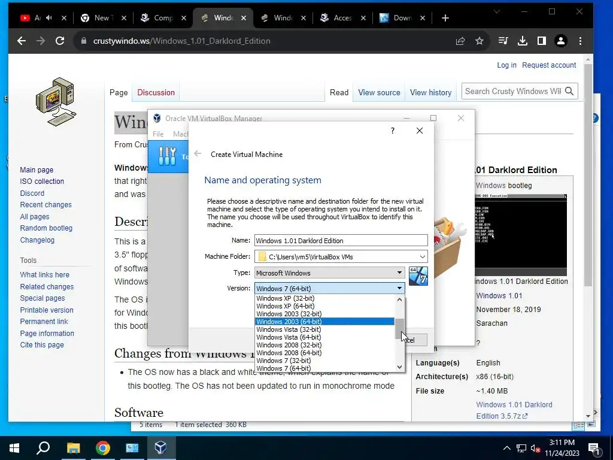
Task: Open the Type dropdown Microsoft Windows
Action: [330, 273]
